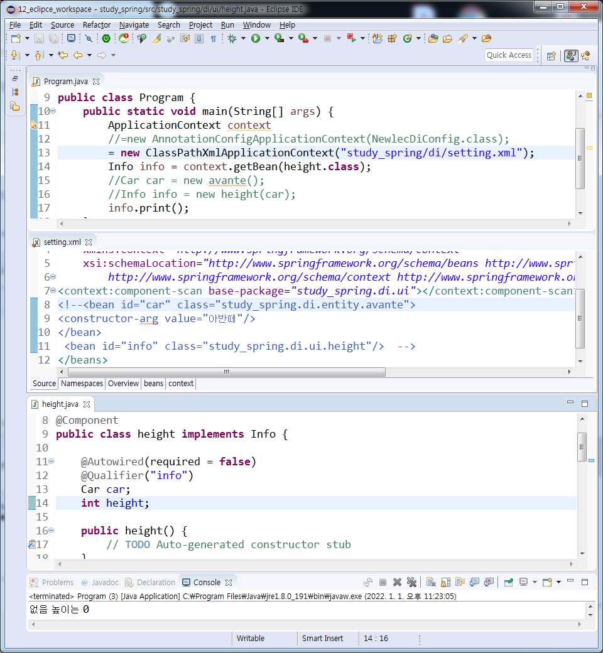Click the Program.java vertical scrollbar thumb
The image size is (603, 653).
[580, 158]
